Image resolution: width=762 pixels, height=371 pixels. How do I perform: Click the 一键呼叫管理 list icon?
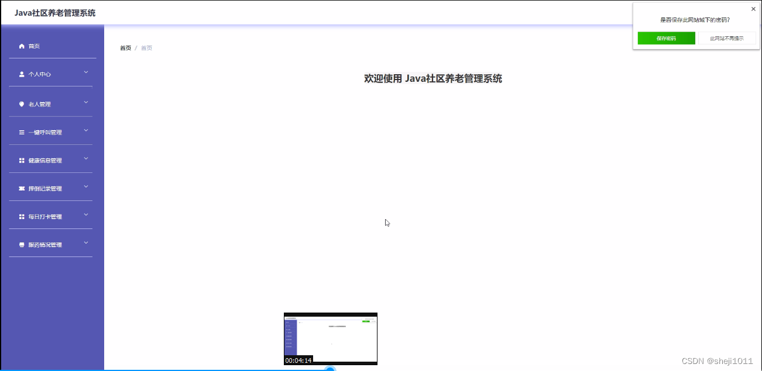[x=20, y=132]
